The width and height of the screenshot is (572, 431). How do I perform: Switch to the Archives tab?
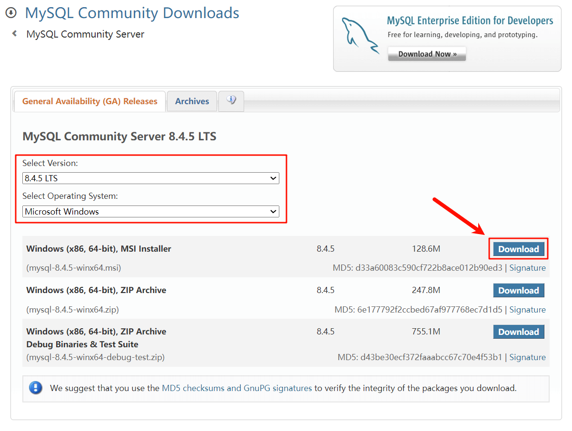(192, 101)
